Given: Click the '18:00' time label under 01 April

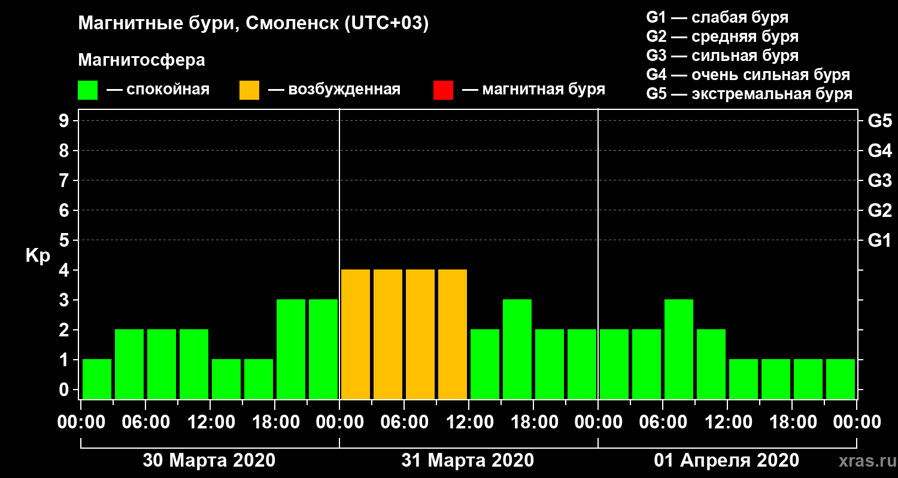Looking at the screenshot, I should pos(792,422).
